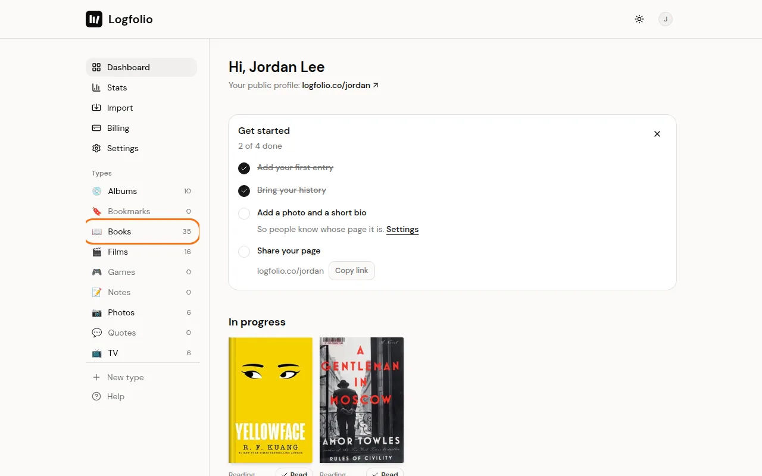Click the Logfolio brand name

(x=130, y=19)
